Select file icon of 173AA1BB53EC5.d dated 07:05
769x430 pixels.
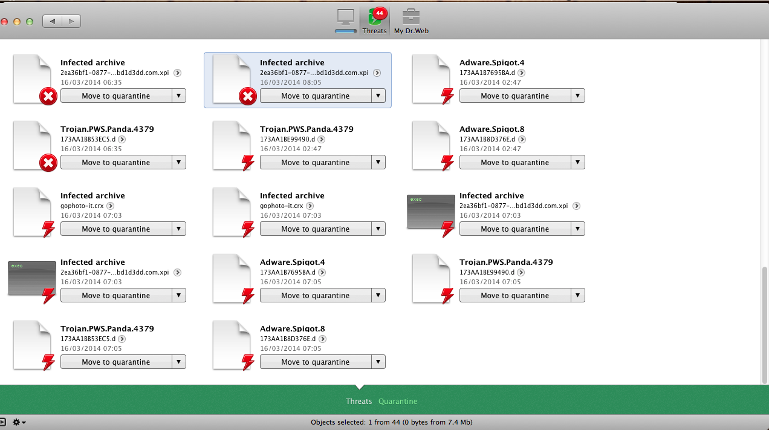pos(33,345)
